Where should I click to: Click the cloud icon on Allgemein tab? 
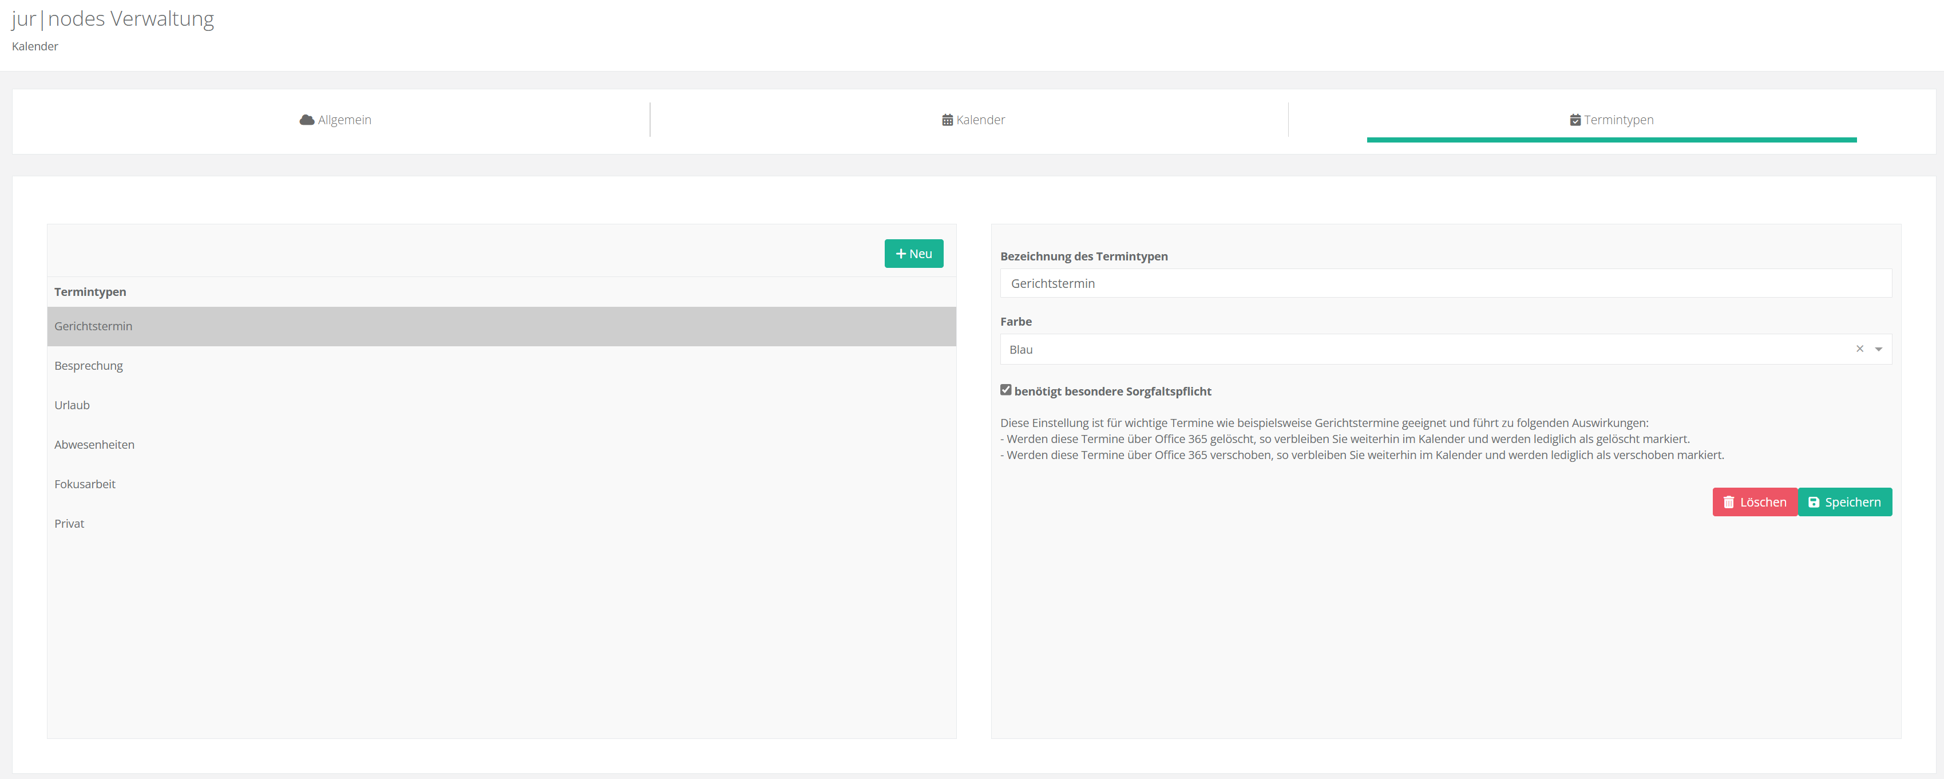tap(306, 120)
